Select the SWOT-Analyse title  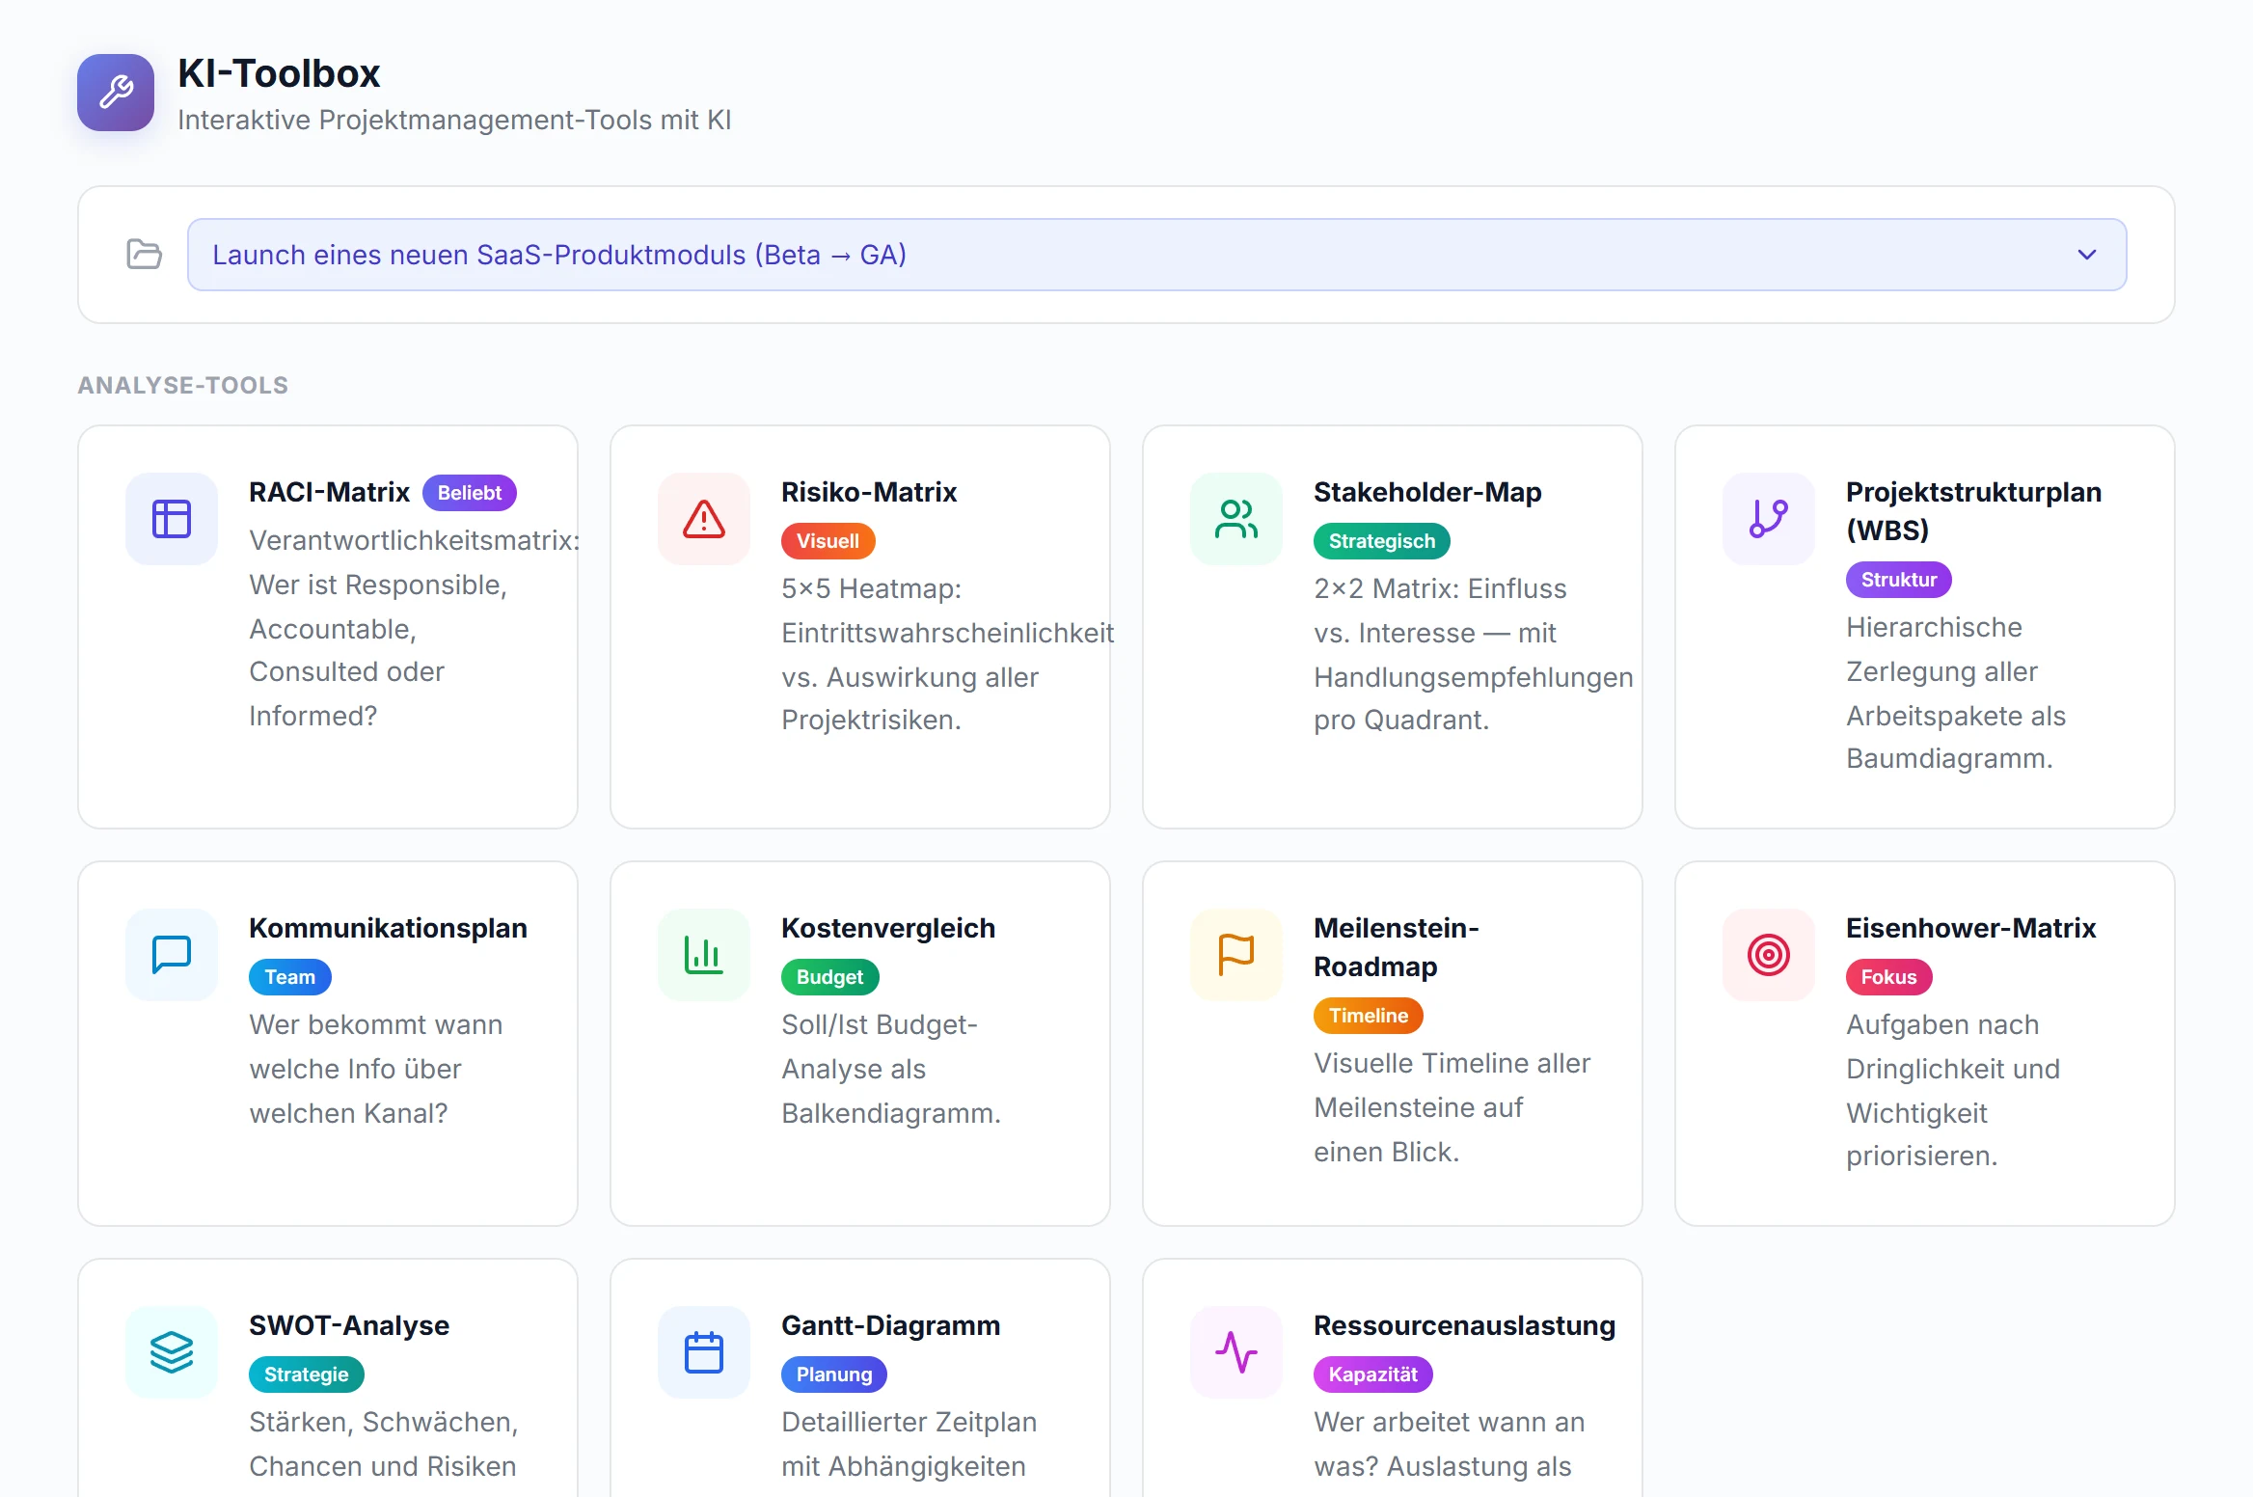coord(349,1325)
